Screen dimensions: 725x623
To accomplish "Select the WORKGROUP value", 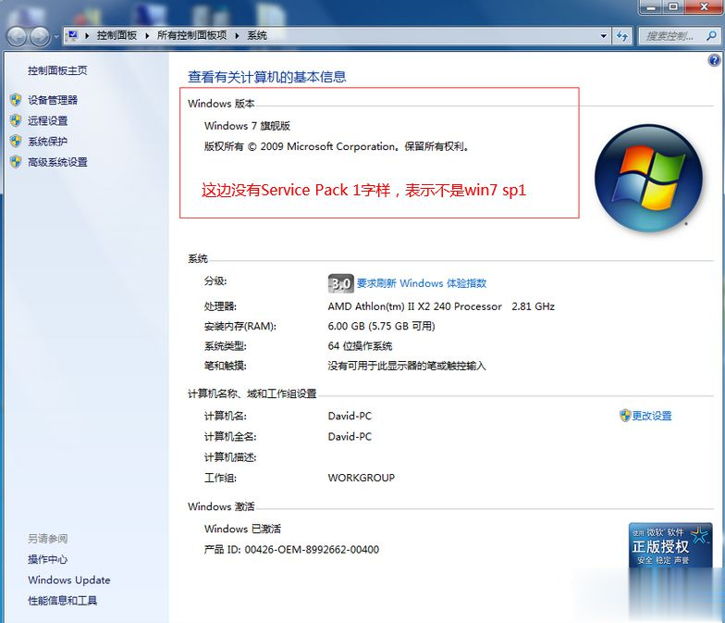I will pos(361,478).
